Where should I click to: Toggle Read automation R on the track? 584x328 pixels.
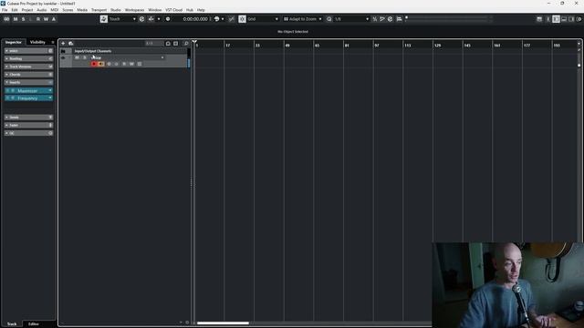[x=124, y=64]
